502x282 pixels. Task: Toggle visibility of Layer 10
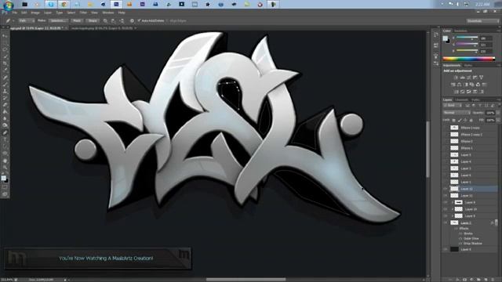[x=446, y=209]
